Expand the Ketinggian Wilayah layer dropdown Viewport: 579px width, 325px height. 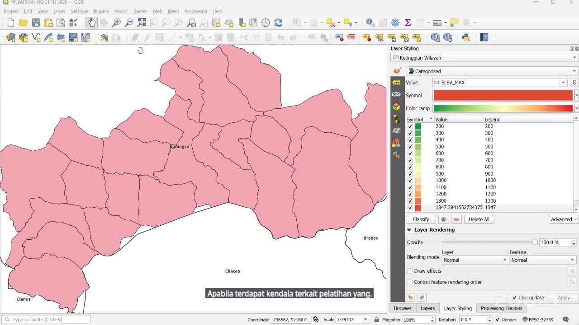(x=484, y=58)
